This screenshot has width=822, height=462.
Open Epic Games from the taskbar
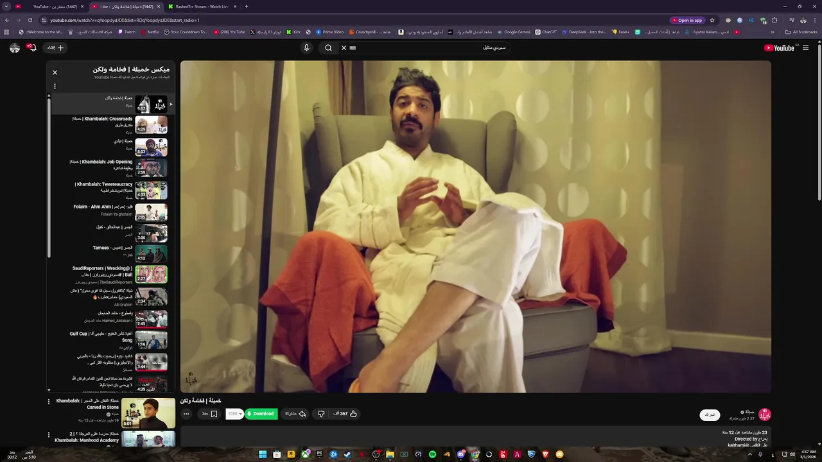(x=319, y=454)
